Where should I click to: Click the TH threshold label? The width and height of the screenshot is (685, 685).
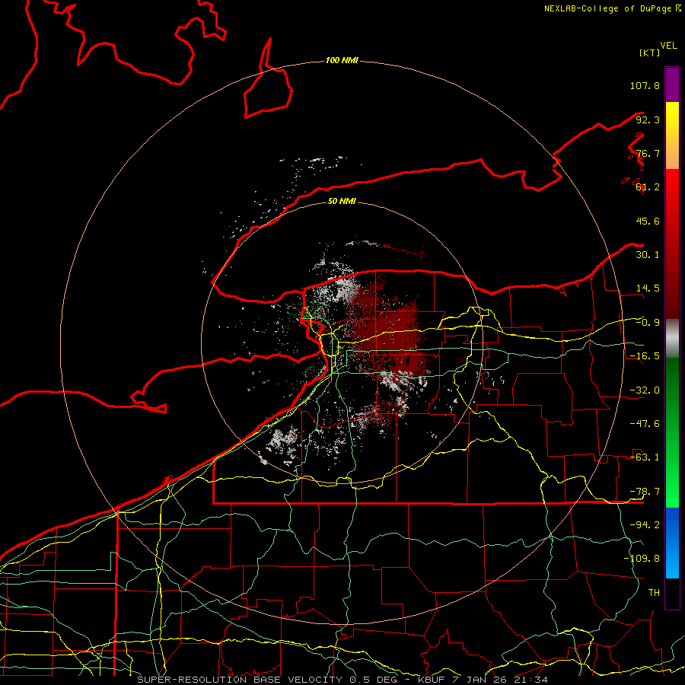pyautogui.click(x=654, y=593)
